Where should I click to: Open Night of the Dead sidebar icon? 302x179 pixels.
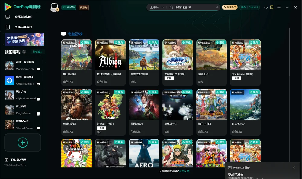click(9, 95)
